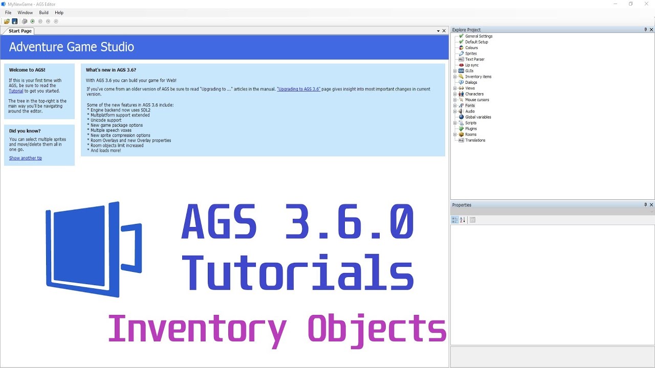Image resolution: width=655 pixels, height=368 pixels.
Task: Open the tab list dropdown arrow
Action: point(438,31)
